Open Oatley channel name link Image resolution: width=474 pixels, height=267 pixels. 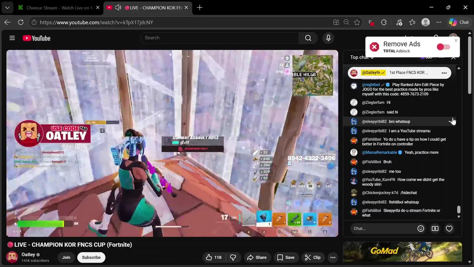(x=28, y=254)
